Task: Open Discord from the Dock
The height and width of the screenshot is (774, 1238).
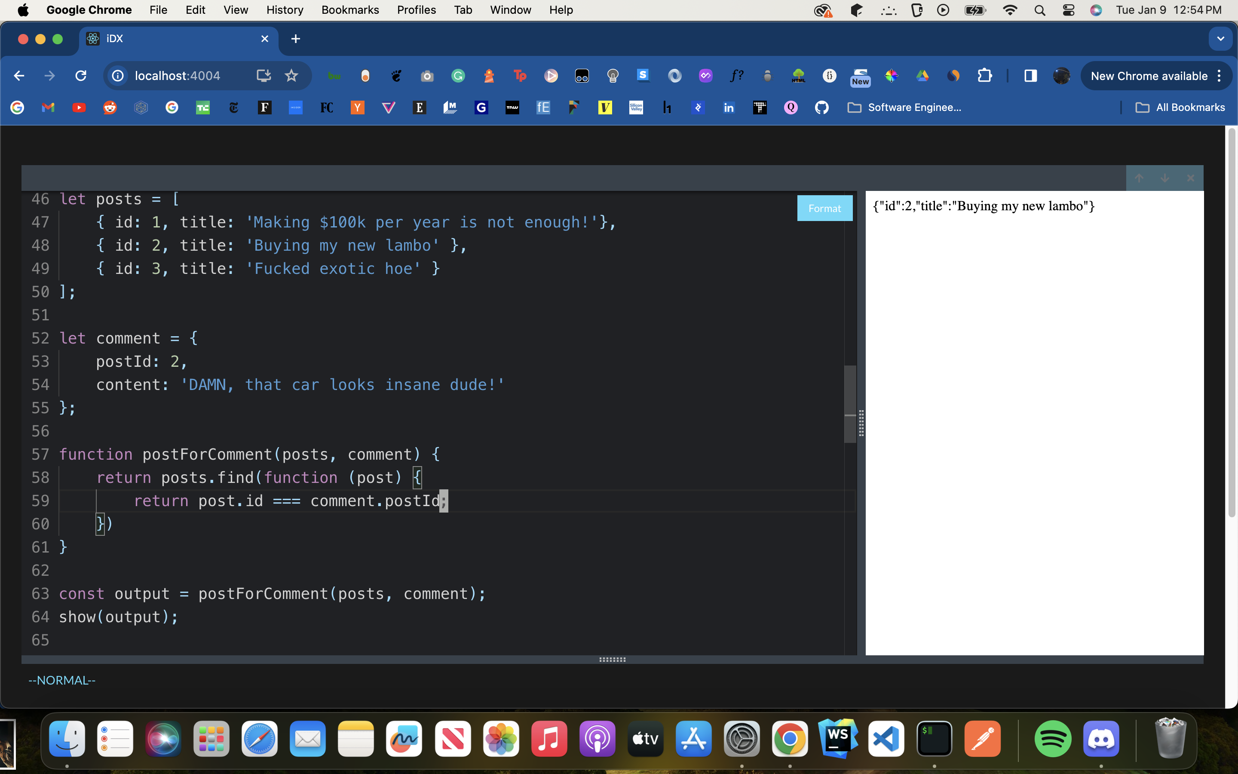Action: pos(1101,739)
